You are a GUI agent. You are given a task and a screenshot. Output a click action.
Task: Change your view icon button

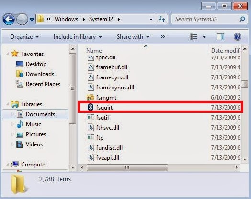click(194, 37)
